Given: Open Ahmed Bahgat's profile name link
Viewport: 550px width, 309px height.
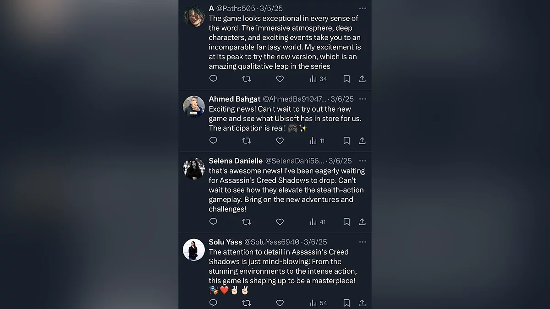Looking at the screenshot, I should [x=235, y=99].
